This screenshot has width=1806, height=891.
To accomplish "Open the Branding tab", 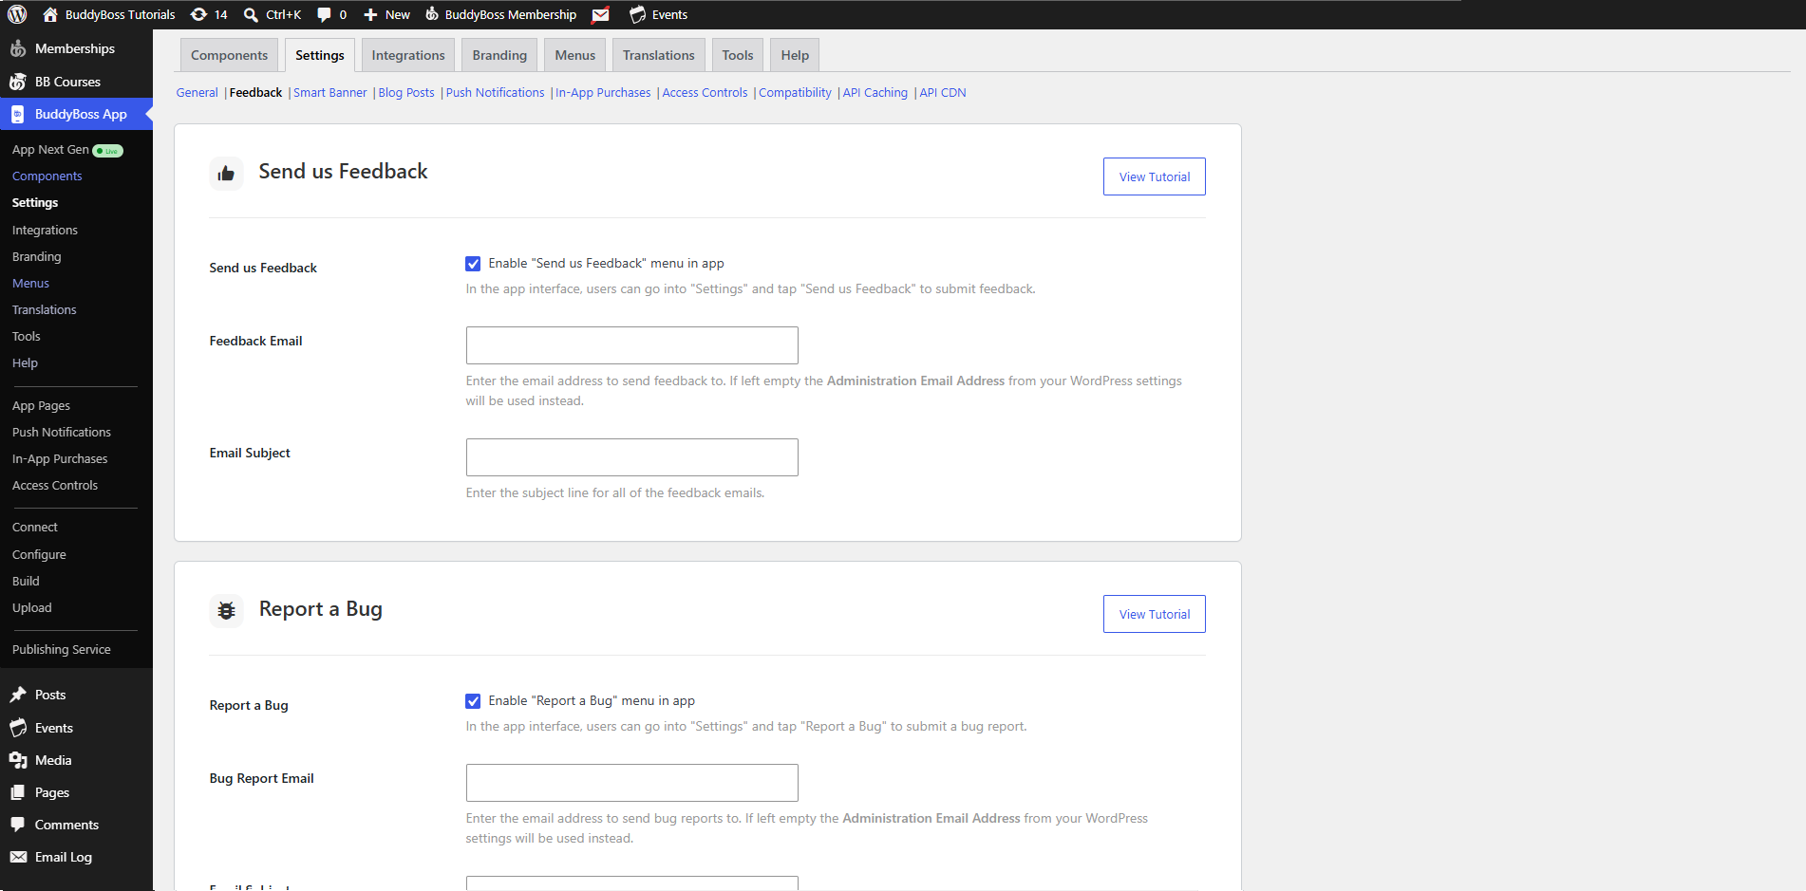I will tap(499, 55).
